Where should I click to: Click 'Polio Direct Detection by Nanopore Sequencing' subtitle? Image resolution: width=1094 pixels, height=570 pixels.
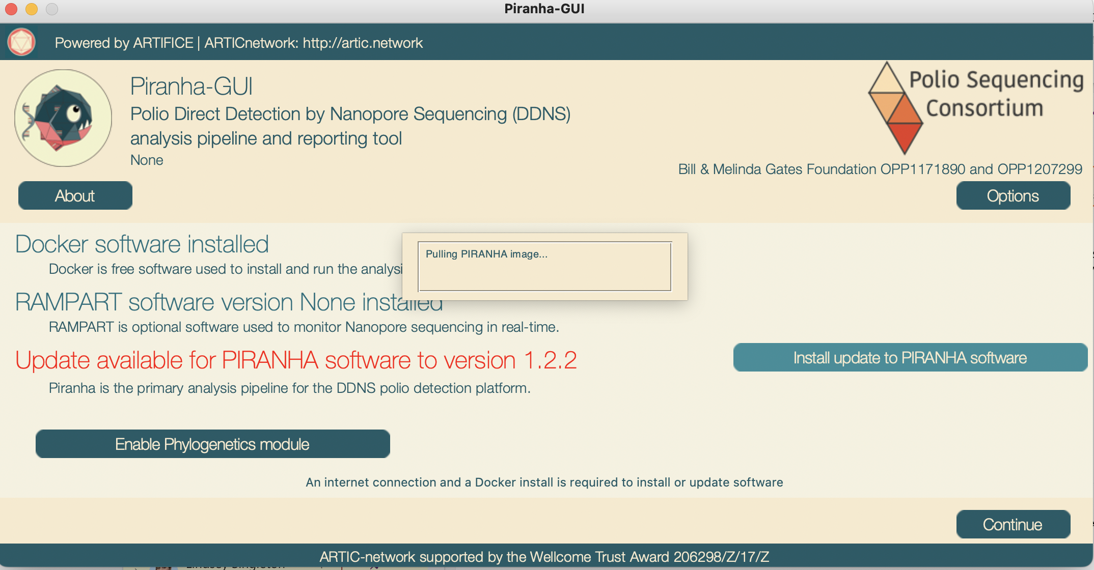[x=350, y=114]
